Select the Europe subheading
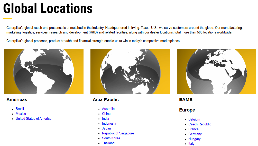 coord(187,110)
